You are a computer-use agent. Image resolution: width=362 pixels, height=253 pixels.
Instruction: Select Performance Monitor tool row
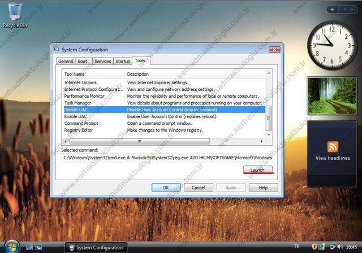pos(165,96)
